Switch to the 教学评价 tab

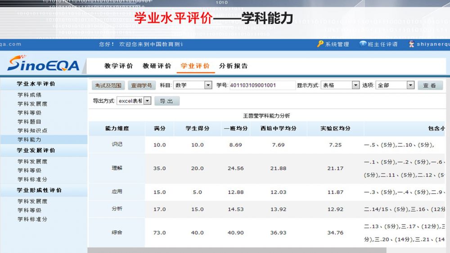point(119,66)
